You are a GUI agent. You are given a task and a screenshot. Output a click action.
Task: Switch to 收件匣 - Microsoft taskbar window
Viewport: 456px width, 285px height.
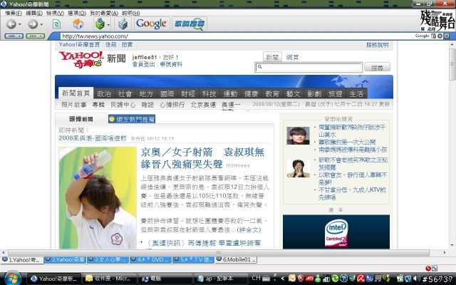click(109, 279)
